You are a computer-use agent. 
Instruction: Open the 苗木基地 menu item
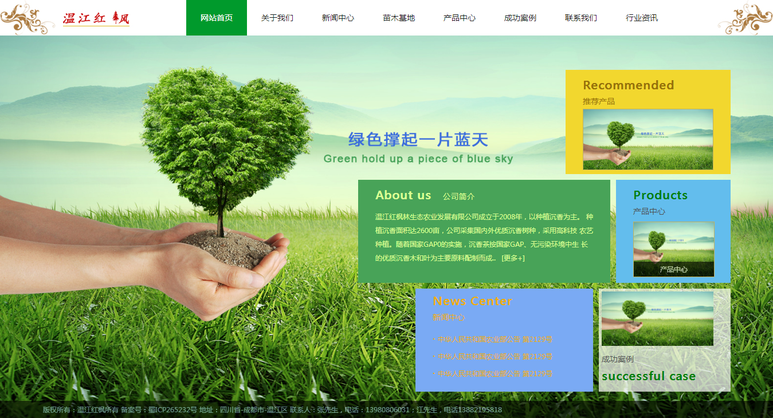399,18
